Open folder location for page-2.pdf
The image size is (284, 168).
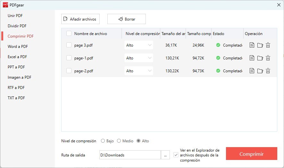click(260, 71)
